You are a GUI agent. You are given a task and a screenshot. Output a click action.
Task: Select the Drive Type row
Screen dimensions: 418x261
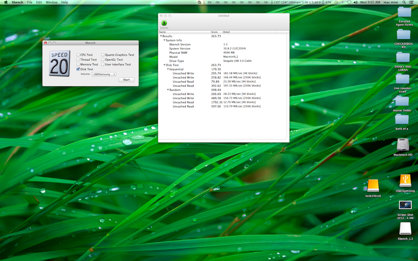[222, 61]
